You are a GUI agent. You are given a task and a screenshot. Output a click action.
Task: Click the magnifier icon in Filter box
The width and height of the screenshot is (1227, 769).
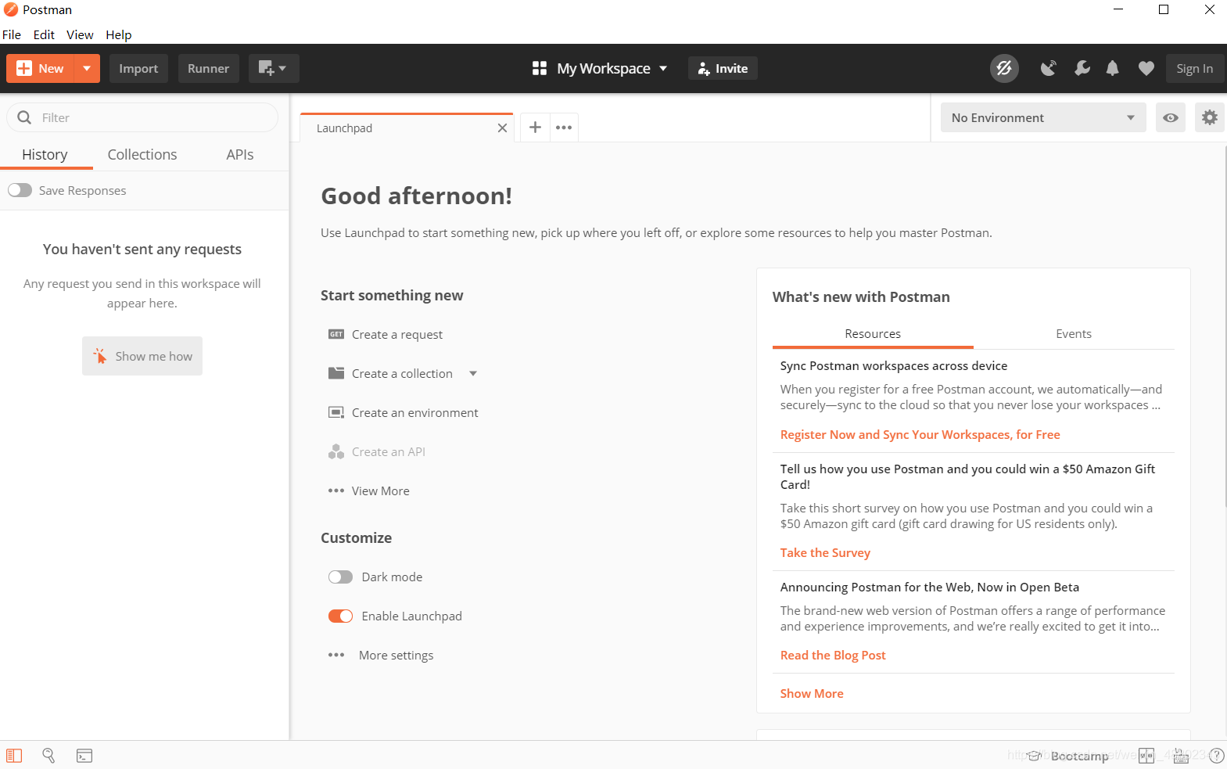pos(24,117)
